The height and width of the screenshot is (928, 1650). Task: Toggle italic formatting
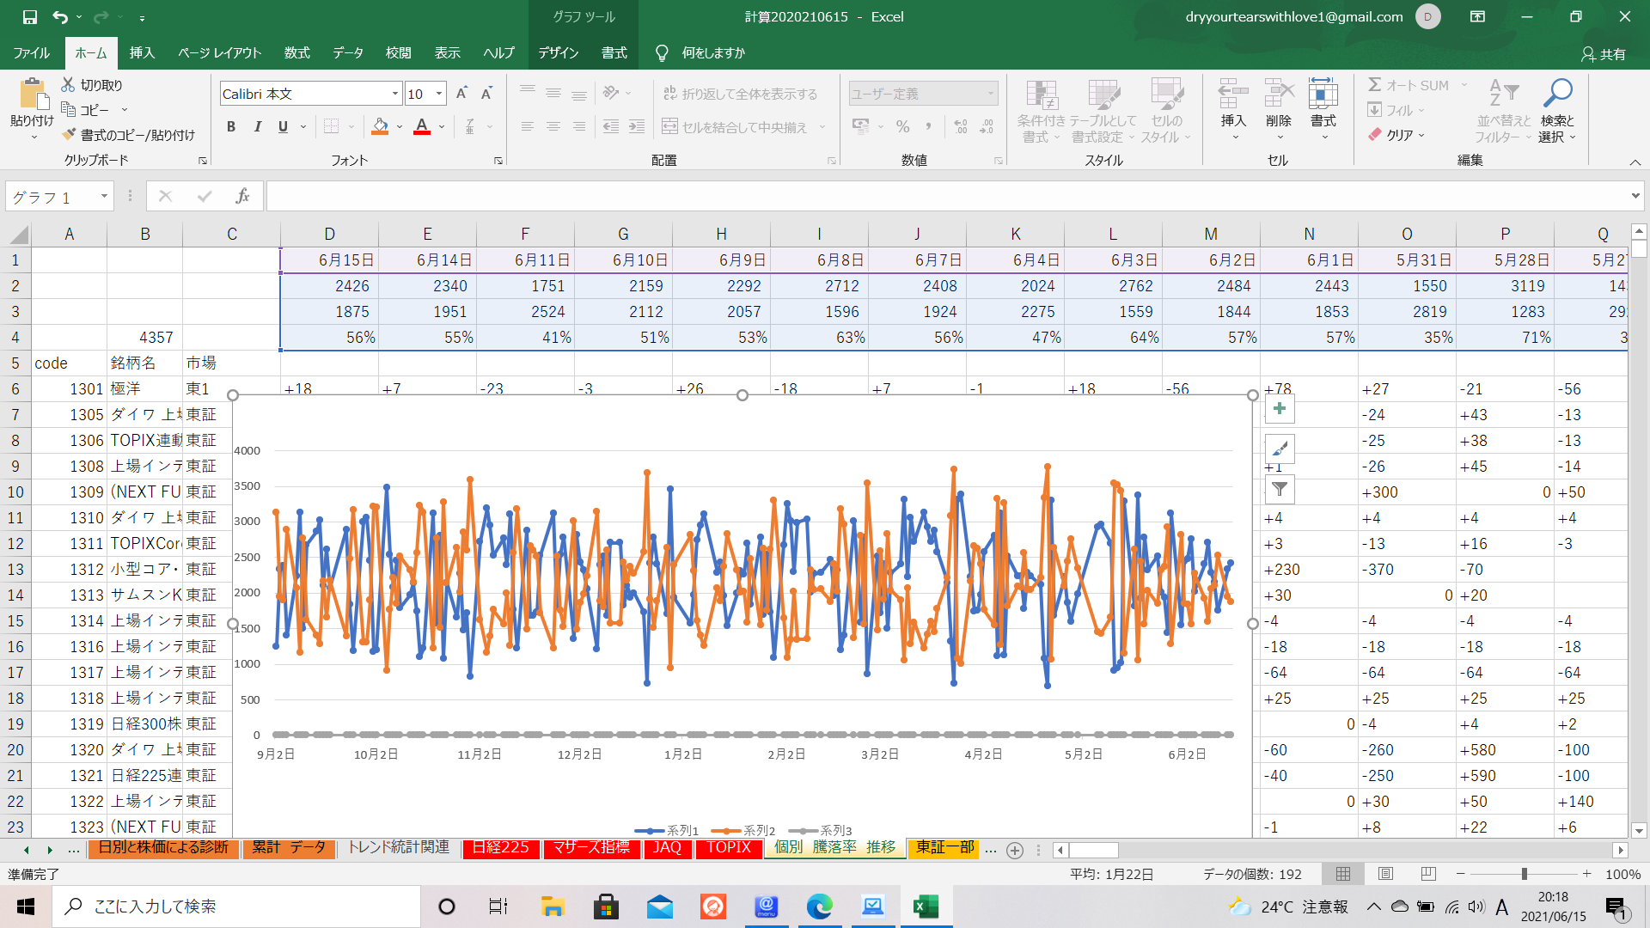tap(257, 127)
